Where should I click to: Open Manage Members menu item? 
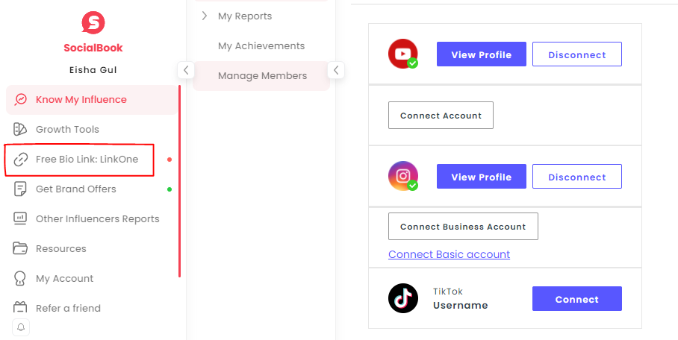click(261, 76)
